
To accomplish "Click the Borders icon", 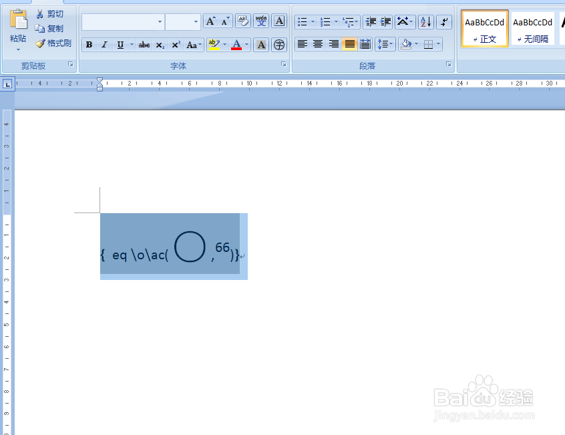I will coord(428,44).
